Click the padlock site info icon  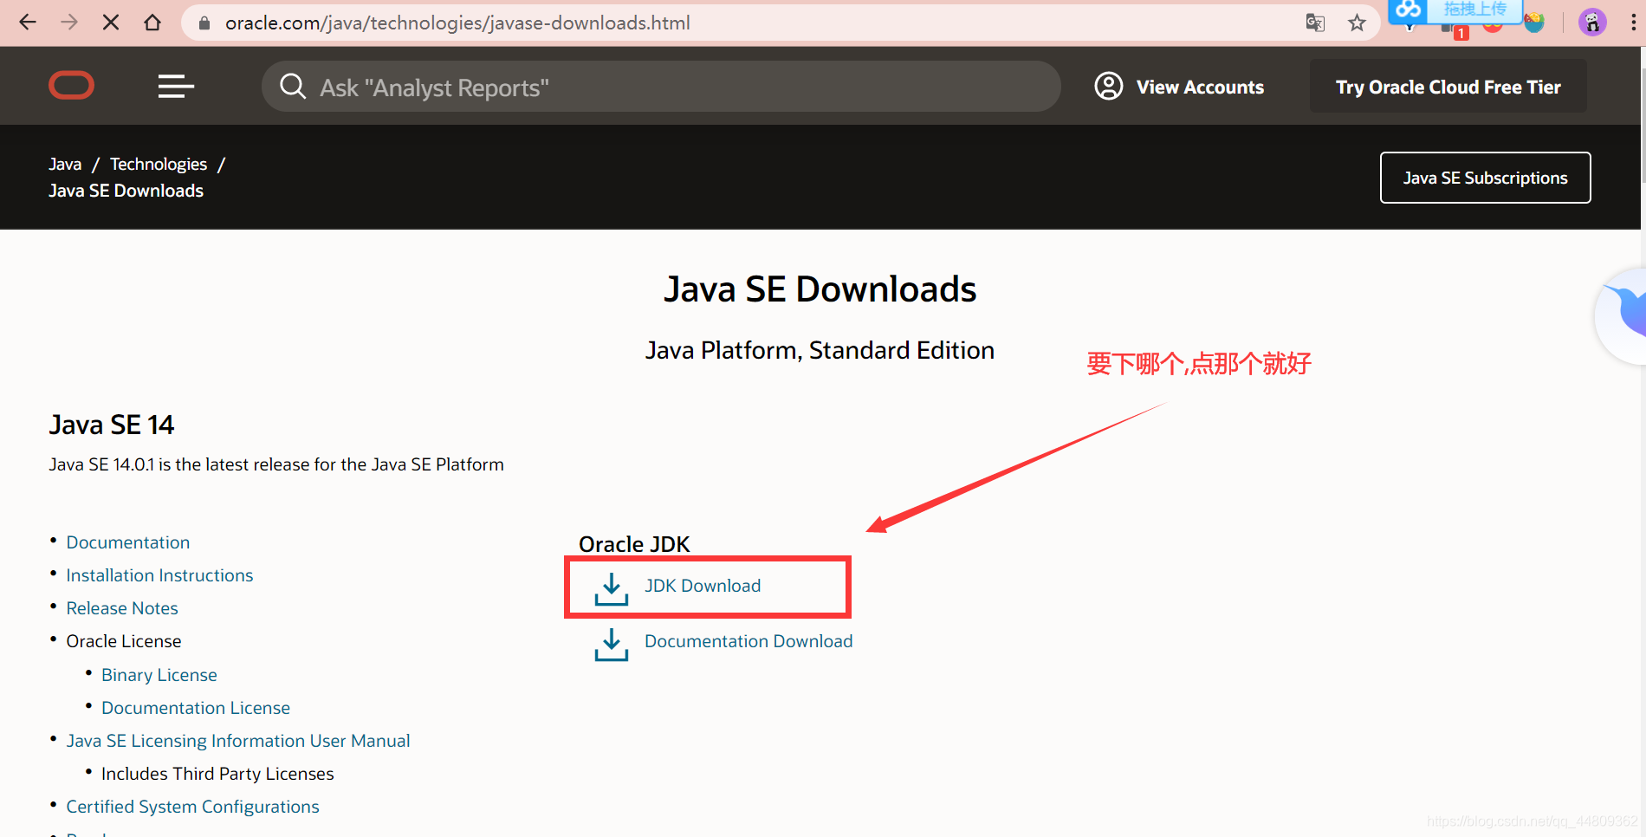(204, 23)
